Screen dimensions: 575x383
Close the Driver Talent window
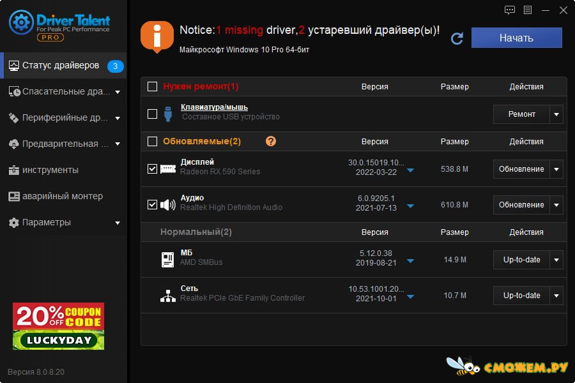click(x=563, y=10)
